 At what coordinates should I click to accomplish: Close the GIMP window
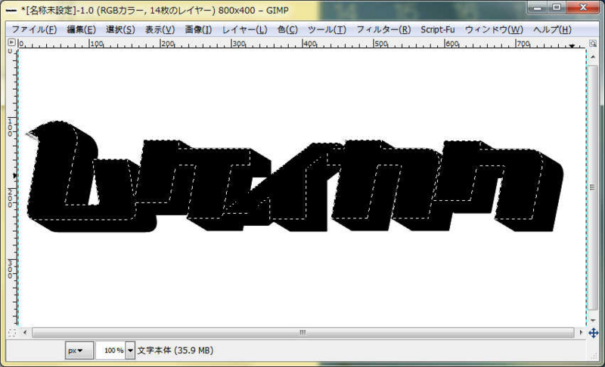click(582, 8)
